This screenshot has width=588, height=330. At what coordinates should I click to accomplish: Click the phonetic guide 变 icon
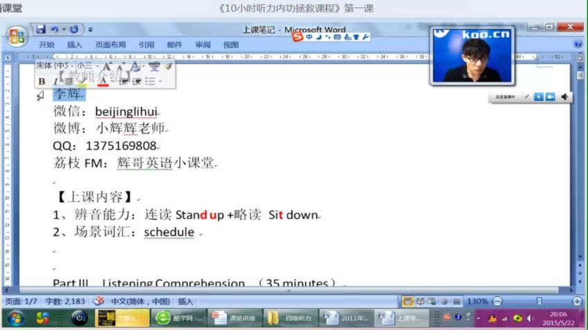click(154, 66)
